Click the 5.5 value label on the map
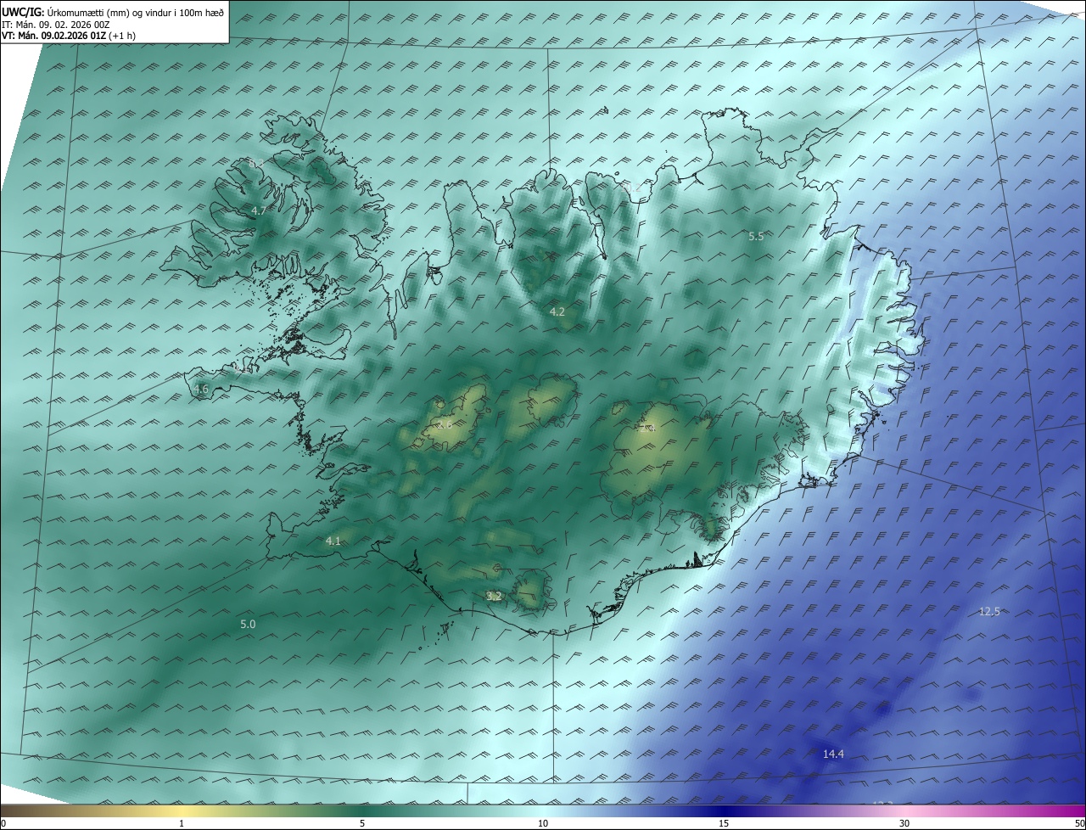The image size is (1086, 830). (756, 237)
